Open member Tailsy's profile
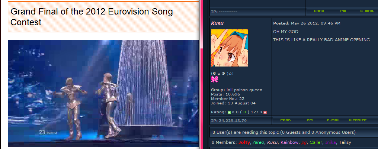378x149 pixels. 345,142
